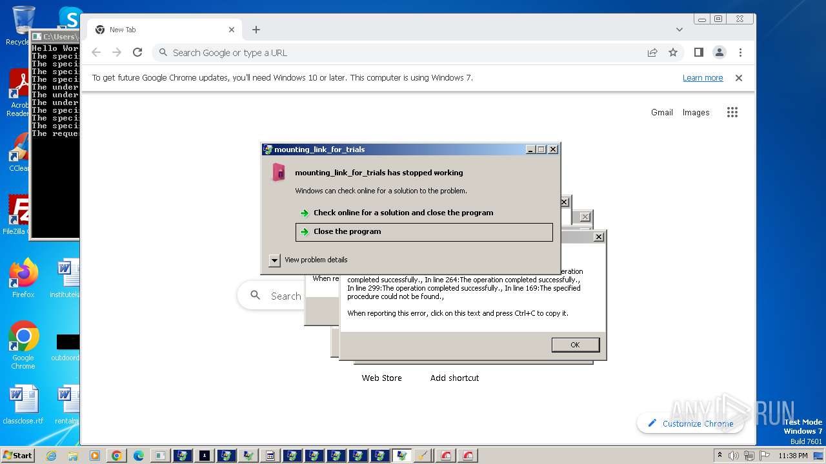Open Google Chrome desktop shortcut
The image size is (826, 464).
point(23,345)
